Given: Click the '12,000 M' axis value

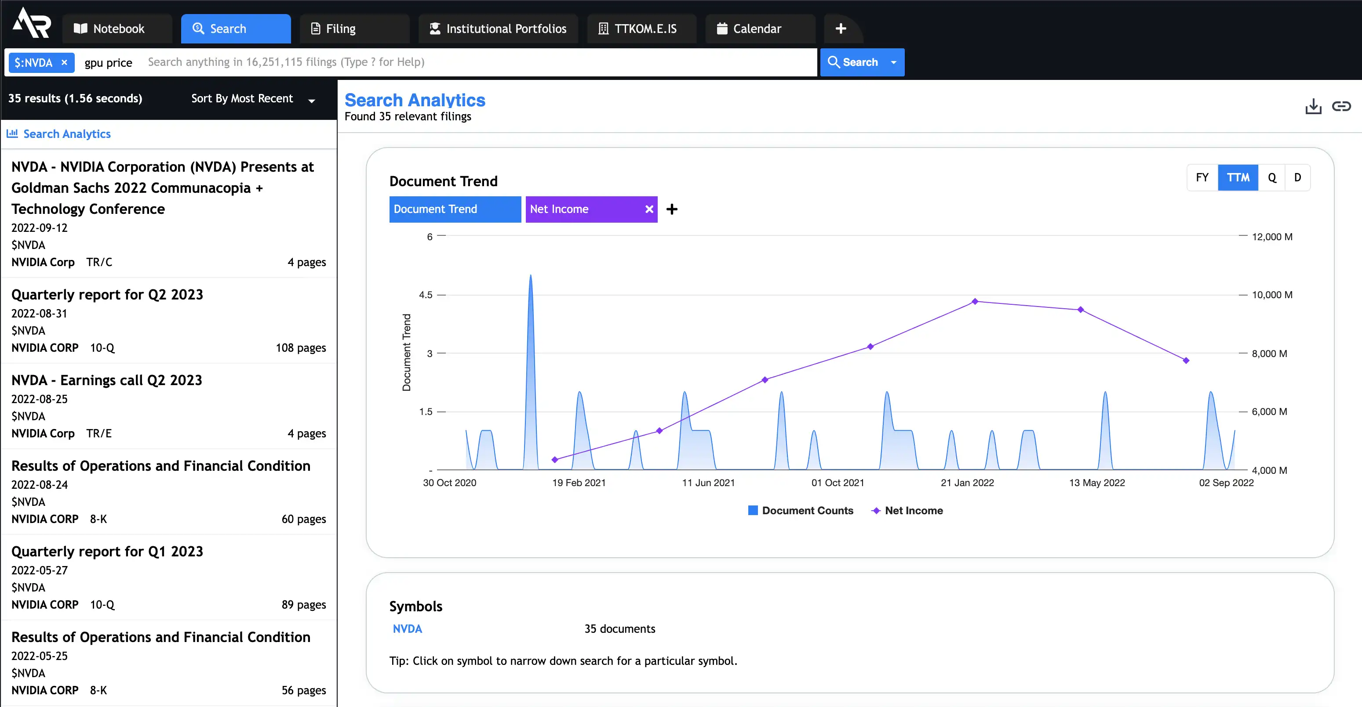Looking at the screenshot, I should pyautogui.click(x=1271, y=237).
